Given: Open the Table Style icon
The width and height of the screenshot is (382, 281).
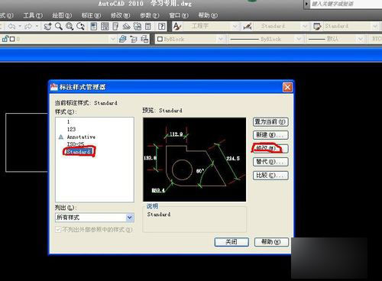Looking at the screenshot, I should [x=317, y=26].
